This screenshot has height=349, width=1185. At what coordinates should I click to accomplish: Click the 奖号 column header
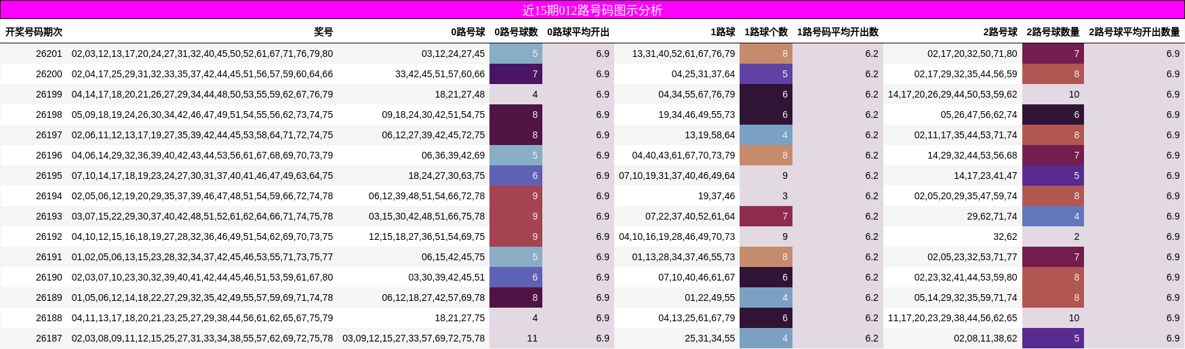tap(323, 32)
